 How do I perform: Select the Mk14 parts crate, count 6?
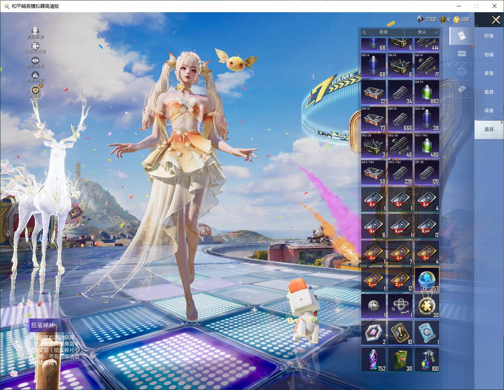pyautogui.click(x=400, y=65)
